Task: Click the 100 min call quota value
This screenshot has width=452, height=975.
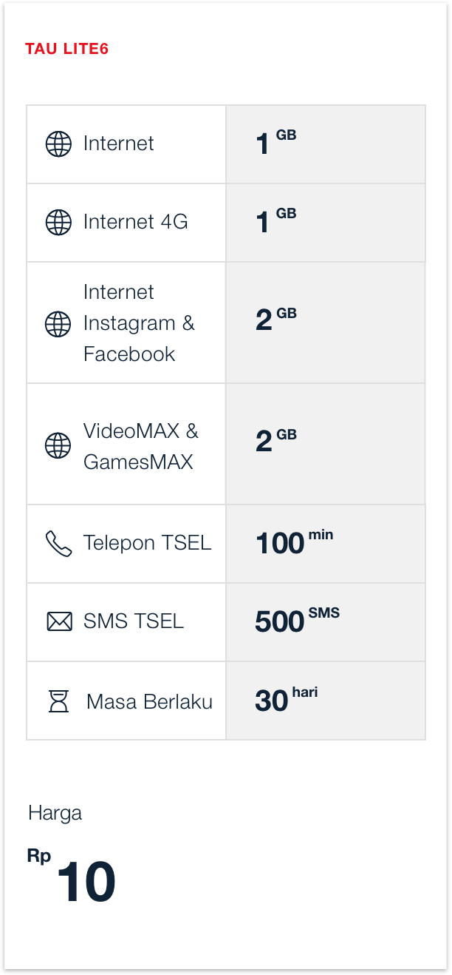Action: click(293, 543)
